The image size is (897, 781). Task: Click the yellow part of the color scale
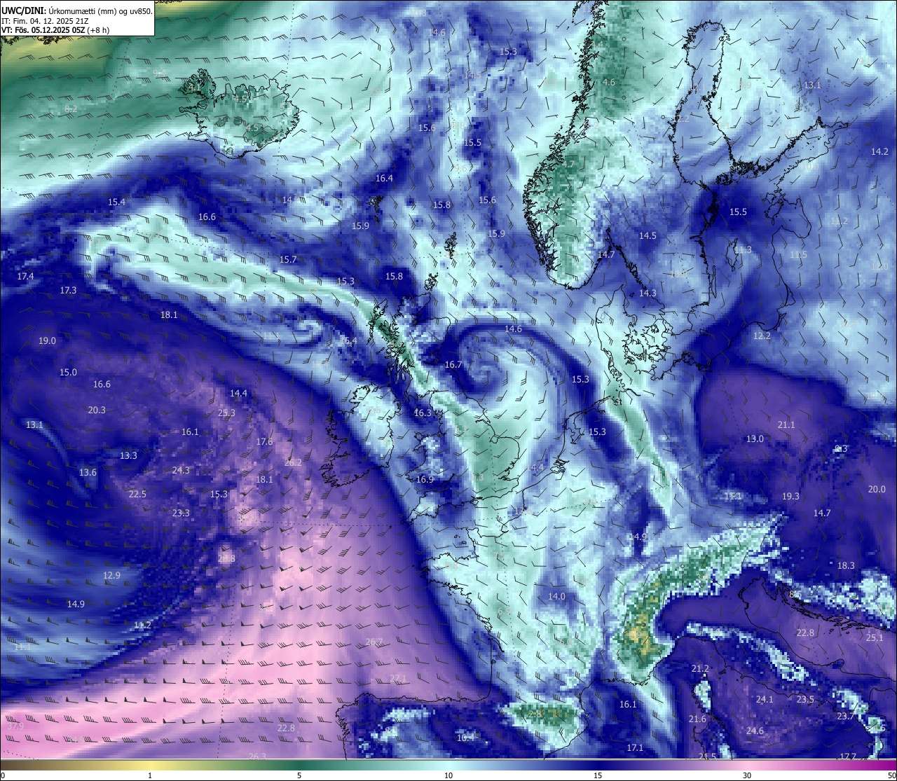(x=151, y=765)
